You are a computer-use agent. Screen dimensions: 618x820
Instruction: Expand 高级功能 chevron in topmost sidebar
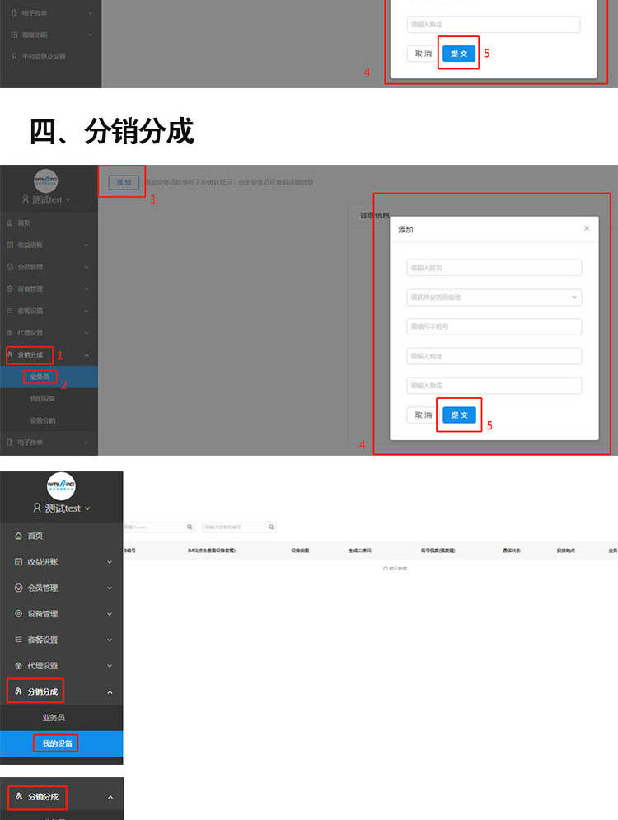coord(90,35)
